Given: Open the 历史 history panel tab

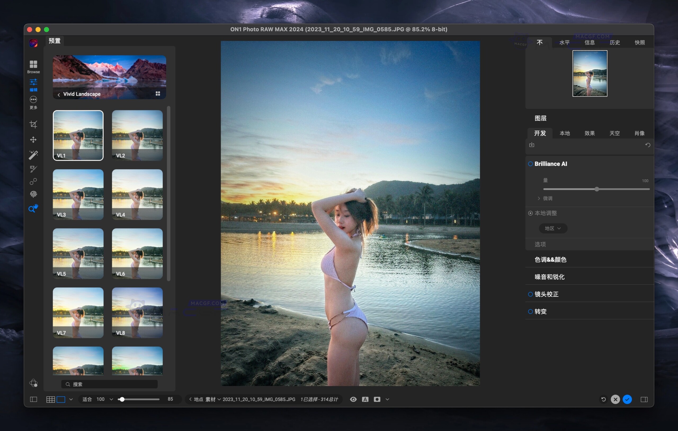Looking at the screenshot, I should pyautogui.click(x=615, y=42).
